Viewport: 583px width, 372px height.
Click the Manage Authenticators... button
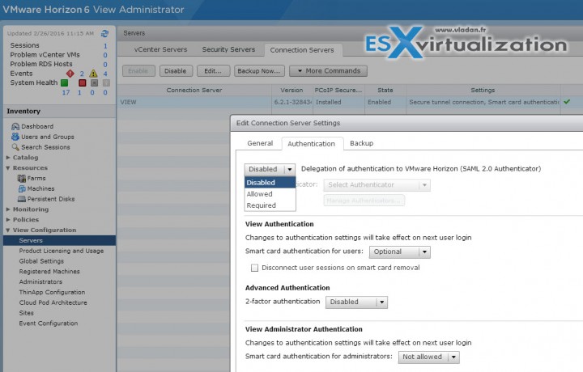(364, 201)
